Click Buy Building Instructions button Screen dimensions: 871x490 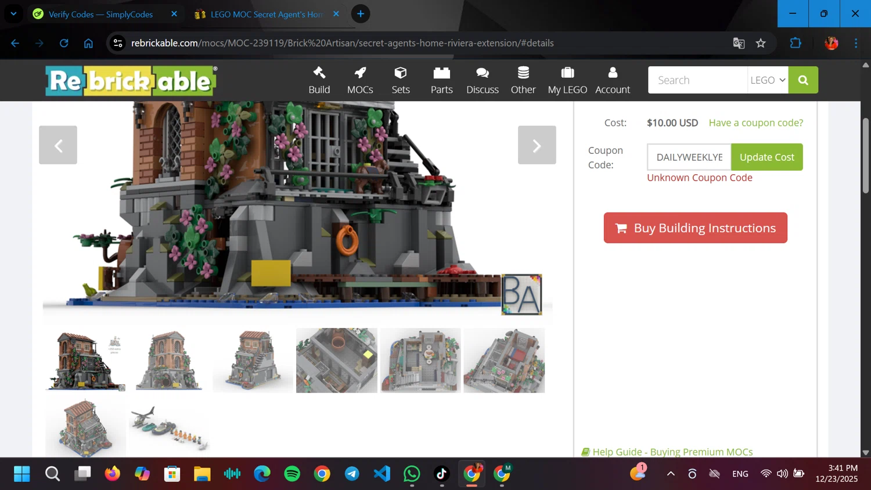point(696,228)
